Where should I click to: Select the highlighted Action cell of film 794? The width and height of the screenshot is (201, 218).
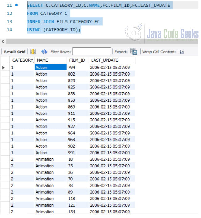coord(51,67)
